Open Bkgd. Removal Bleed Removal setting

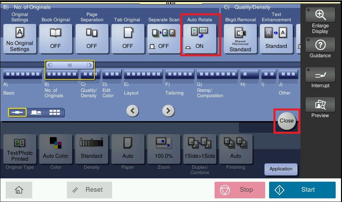240,39
